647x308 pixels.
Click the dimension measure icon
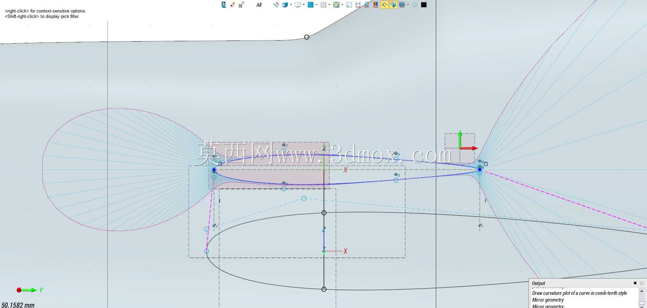pyautogui.click(x=358, y=5)
